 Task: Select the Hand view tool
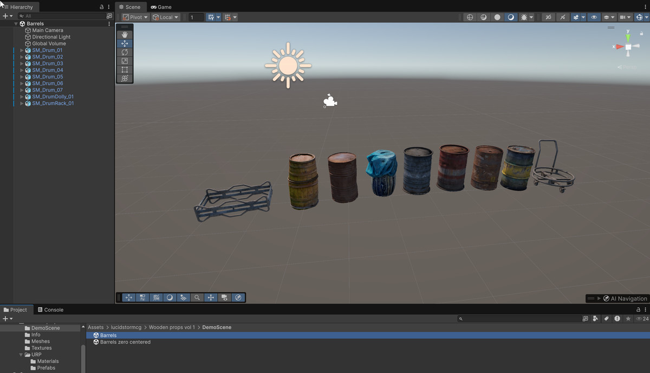click(125, 35)
